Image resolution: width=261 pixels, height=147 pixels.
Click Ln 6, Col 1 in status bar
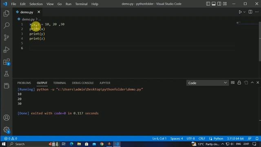(159, 138)
